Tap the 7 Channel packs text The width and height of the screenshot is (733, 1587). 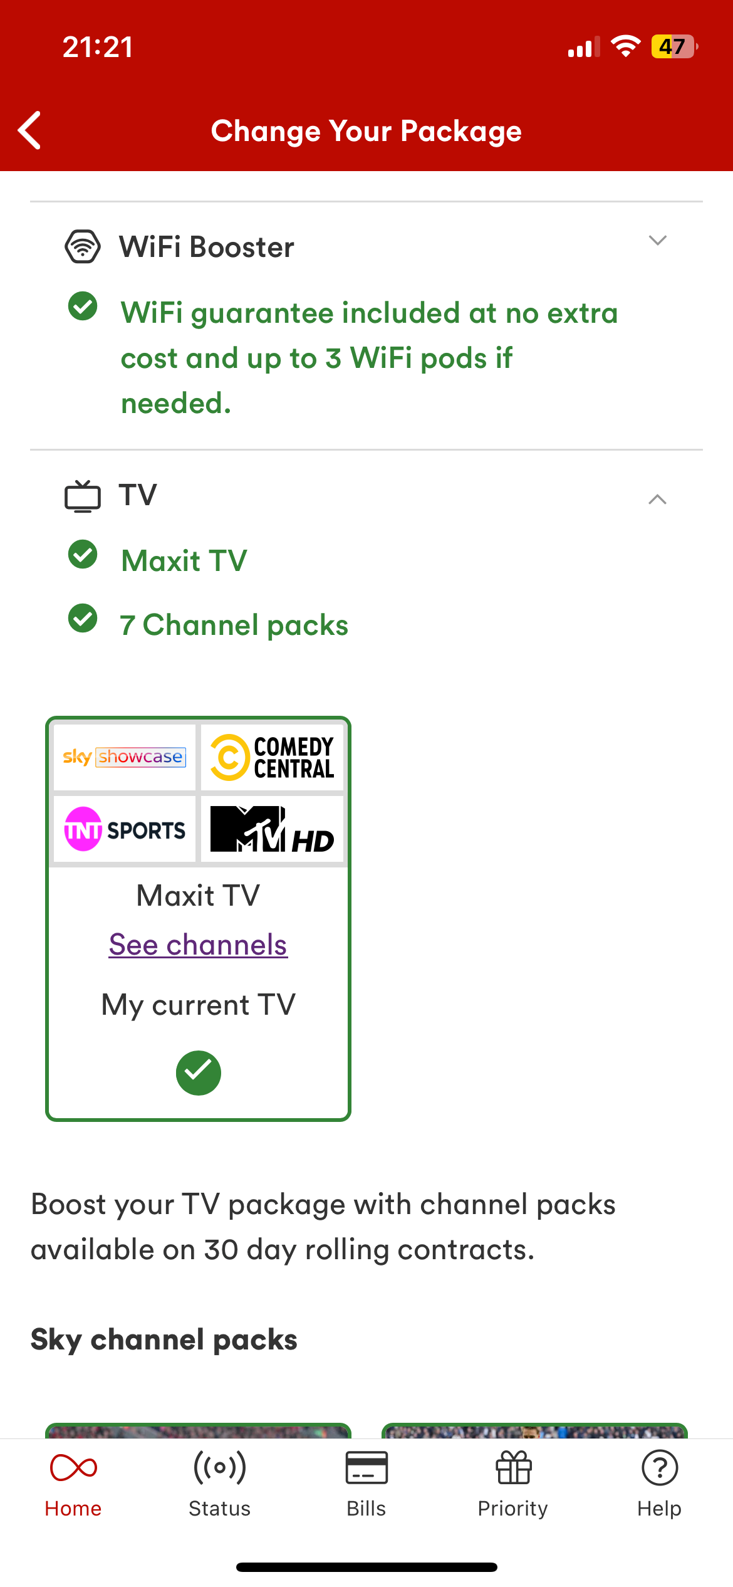pos(234,626)
